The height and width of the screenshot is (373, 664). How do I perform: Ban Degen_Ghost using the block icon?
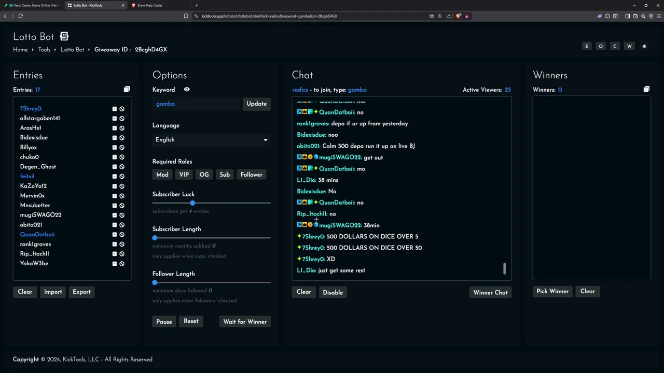pos(122,167)
